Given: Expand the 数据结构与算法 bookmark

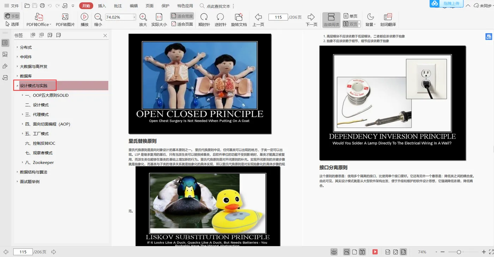Looking at the screenshot, I should click(17, 172).
